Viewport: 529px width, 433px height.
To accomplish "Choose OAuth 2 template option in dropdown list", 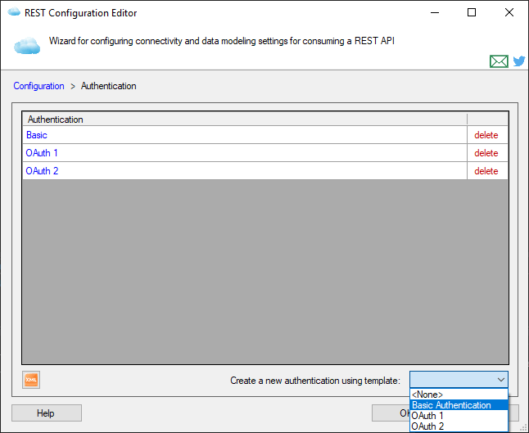I will [x=459, y=426].
